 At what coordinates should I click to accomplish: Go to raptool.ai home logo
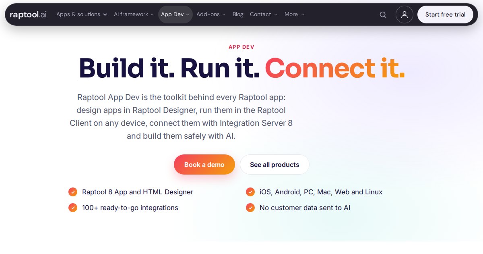[x=28, y=15]
